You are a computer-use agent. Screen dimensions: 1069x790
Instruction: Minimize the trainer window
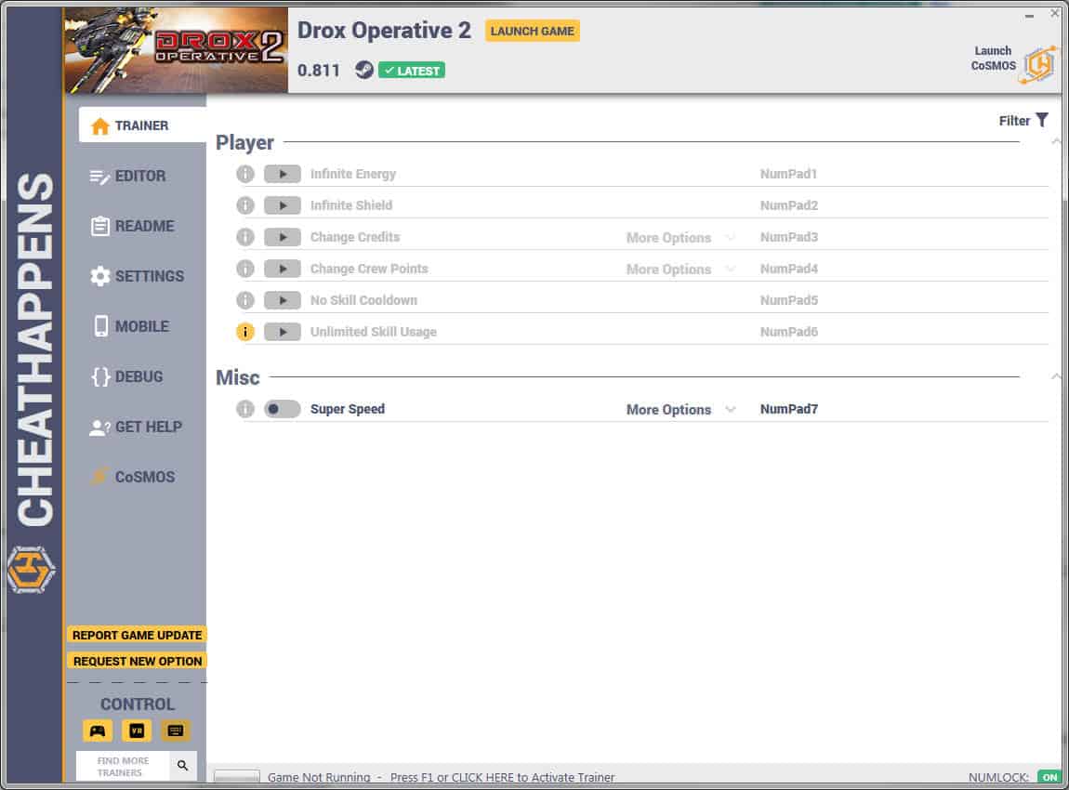point(1029,14)
